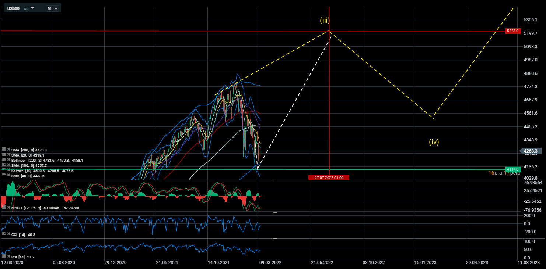This screenshot has width=546, height=269.
Task: Expand the D1 timeframe selector
Action: 52,8
